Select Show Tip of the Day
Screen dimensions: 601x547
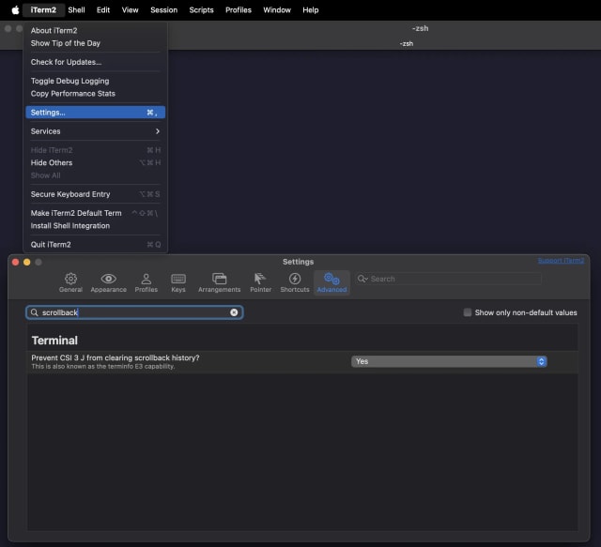96,43
